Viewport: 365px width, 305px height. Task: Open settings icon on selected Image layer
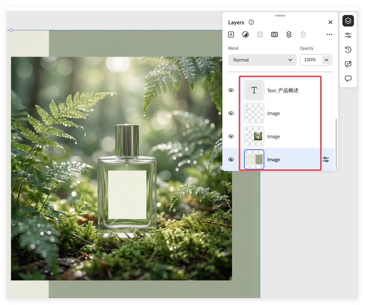coord(326,159)
